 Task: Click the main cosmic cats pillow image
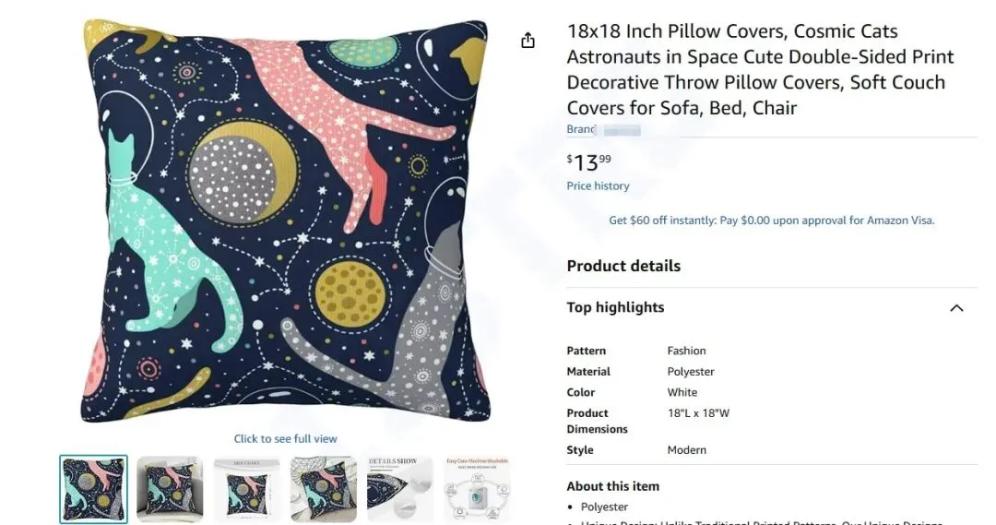[x=285, y=221]
